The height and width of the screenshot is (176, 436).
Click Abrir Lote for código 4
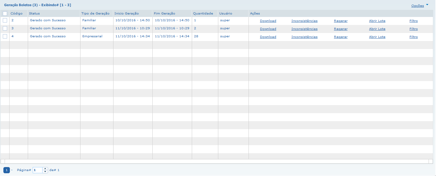[x=377, y=37]
